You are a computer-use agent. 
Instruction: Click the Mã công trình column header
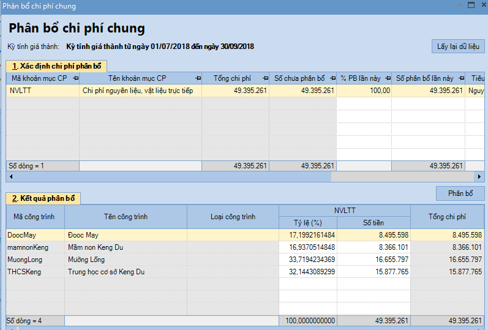35,217
